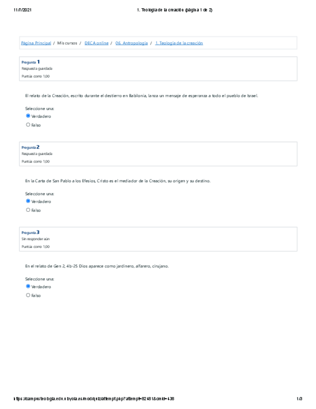Mark Verdadero for the Gen 2, 4b-25 question
This screenshot has height=409, width=316.
(28, 286)
